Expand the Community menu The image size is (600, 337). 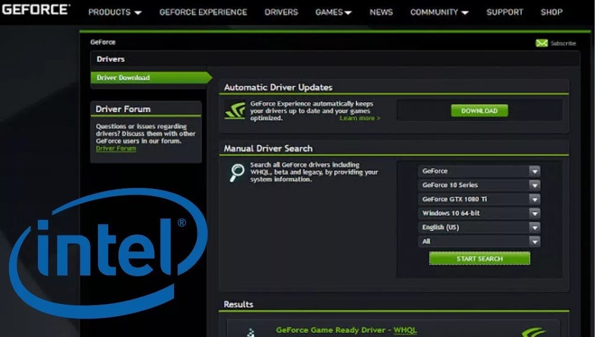coord(439,12)
